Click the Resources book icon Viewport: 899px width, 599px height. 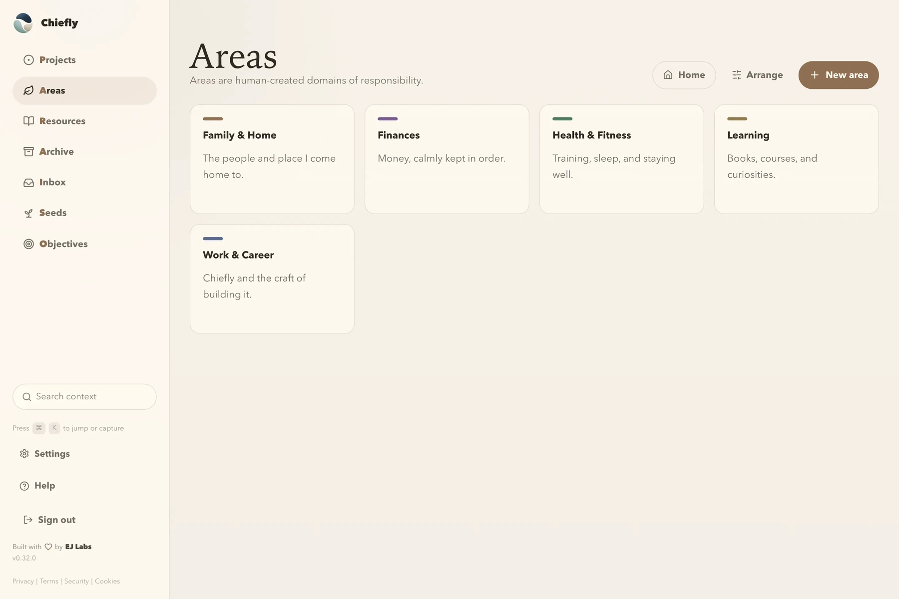pos(29,121)
